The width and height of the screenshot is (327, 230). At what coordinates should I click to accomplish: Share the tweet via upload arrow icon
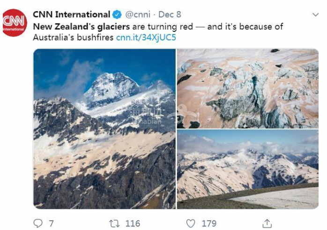point(267,223)
